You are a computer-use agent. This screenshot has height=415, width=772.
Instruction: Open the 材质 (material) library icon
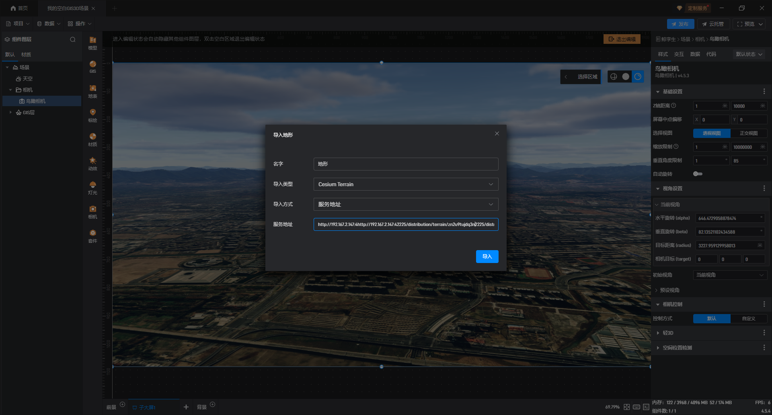tap(92, 138)
